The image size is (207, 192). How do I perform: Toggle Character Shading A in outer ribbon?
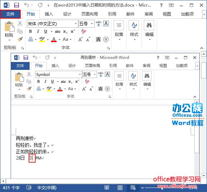[98, 39]
